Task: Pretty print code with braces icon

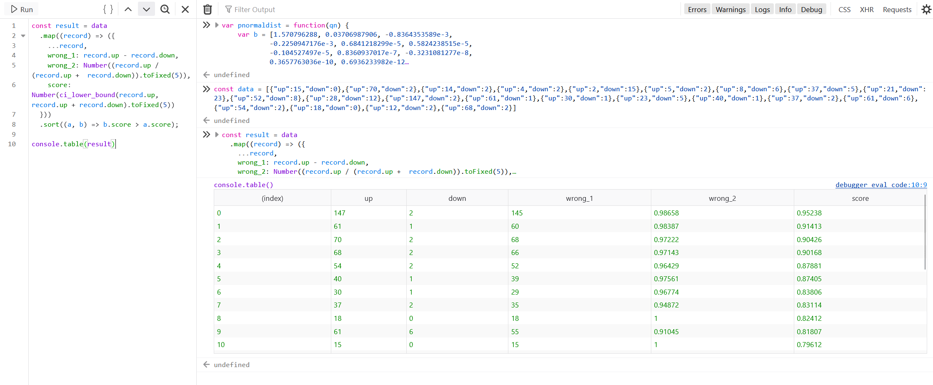Action: pos(108,9)
